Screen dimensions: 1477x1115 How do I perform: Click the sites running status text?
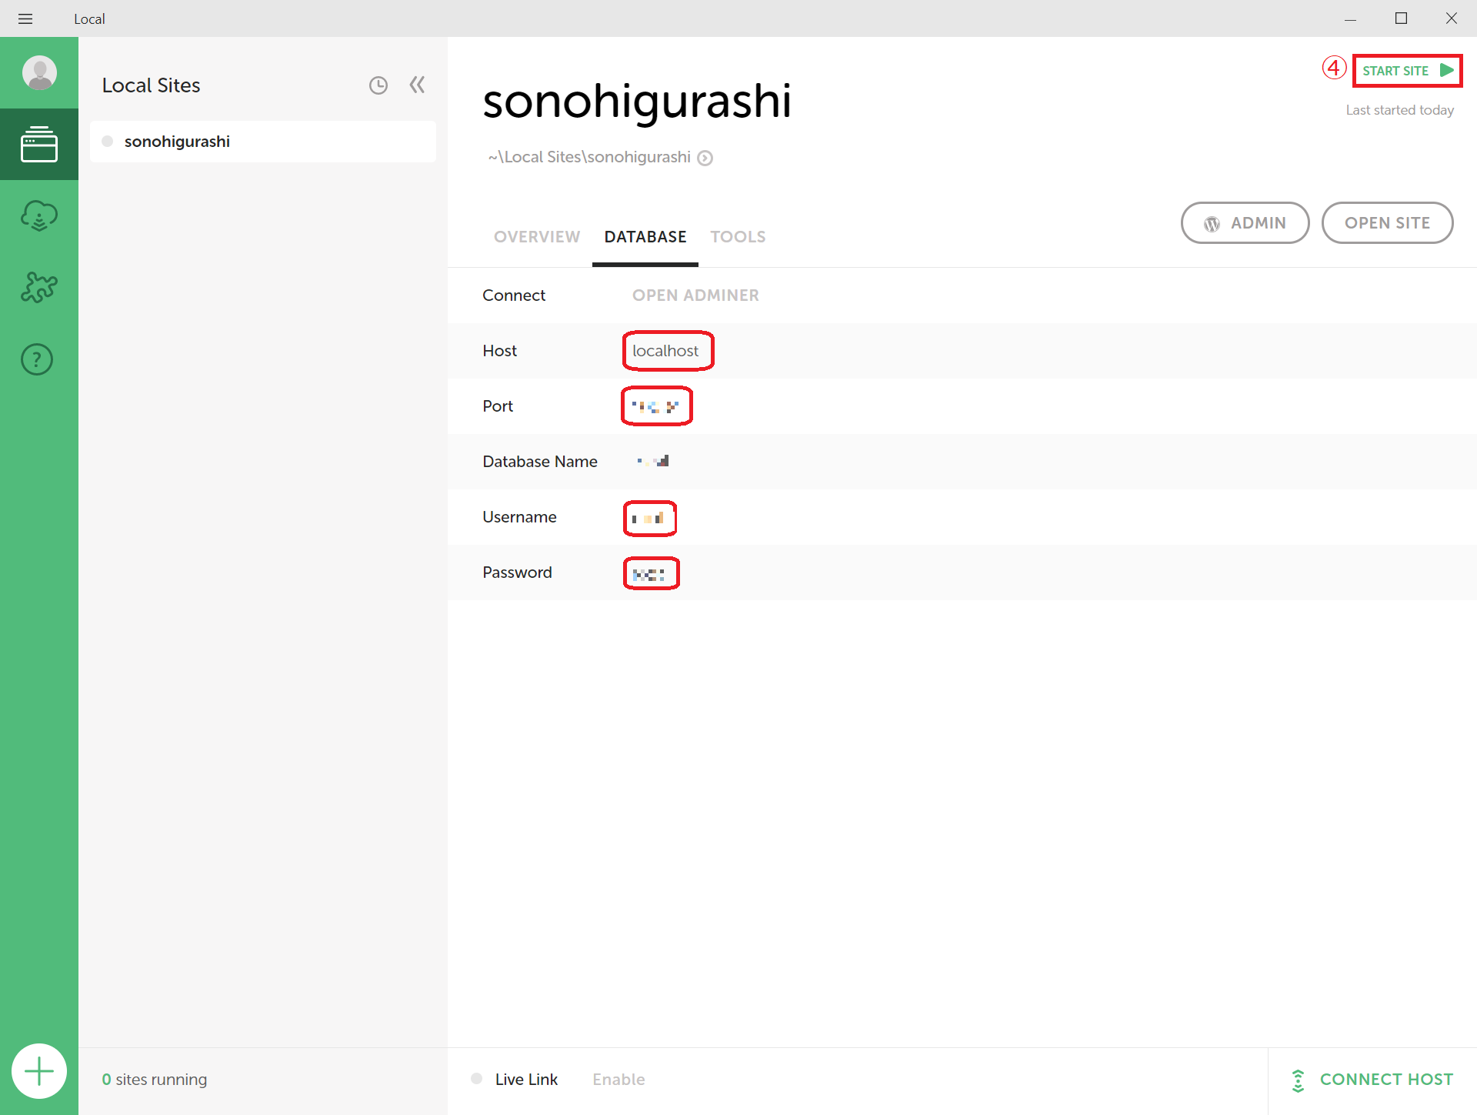click(155, 1080)
